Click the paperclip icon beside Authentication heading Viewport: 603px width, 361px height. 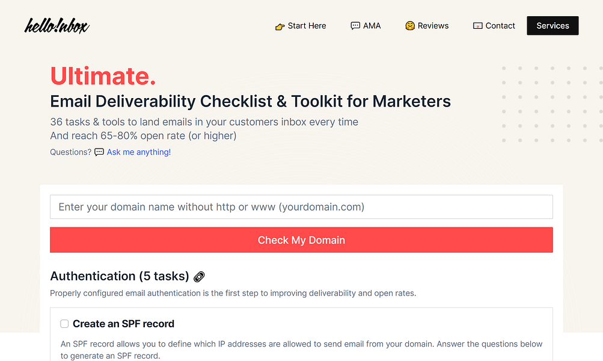click(200, 277)
